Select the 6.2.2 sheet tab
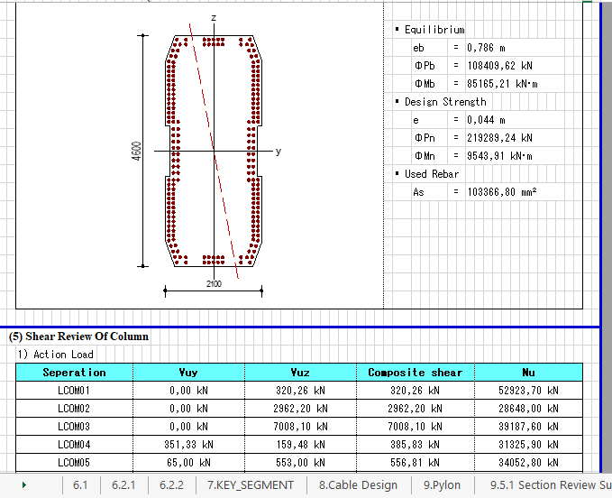The height and width of the screenshot is (498, 612). pos(172,485)
